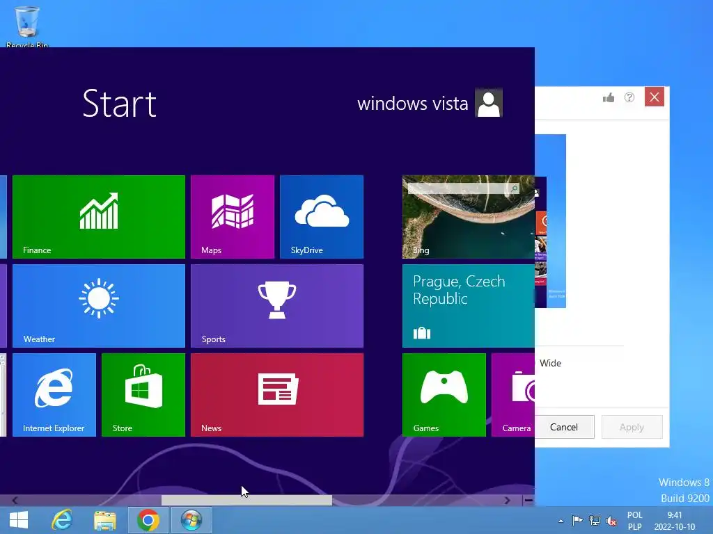The image size is (713, 534).
Task: Click the Start heading text
Action: [x=120, y=104]
